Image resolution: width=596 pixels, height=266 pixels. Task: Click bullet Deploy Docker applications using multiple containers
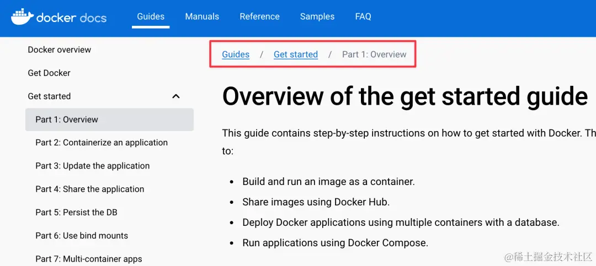coord(401,222)
